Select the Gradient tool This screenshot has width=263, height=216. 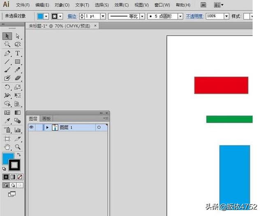[17, 113]
